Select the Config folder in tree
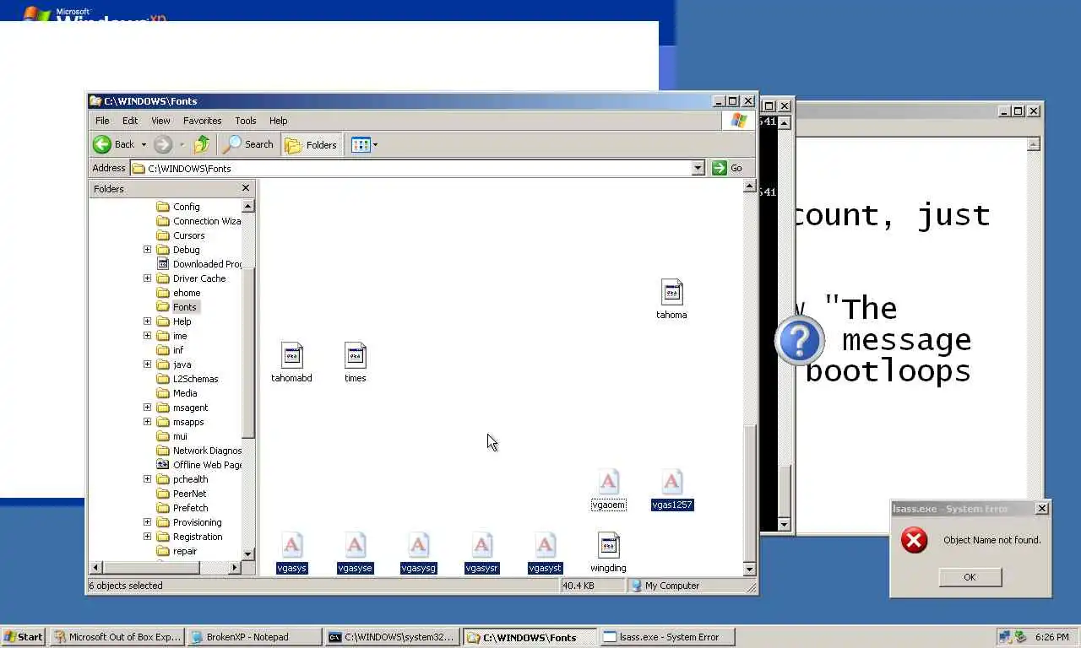 [x=186, y=207]
